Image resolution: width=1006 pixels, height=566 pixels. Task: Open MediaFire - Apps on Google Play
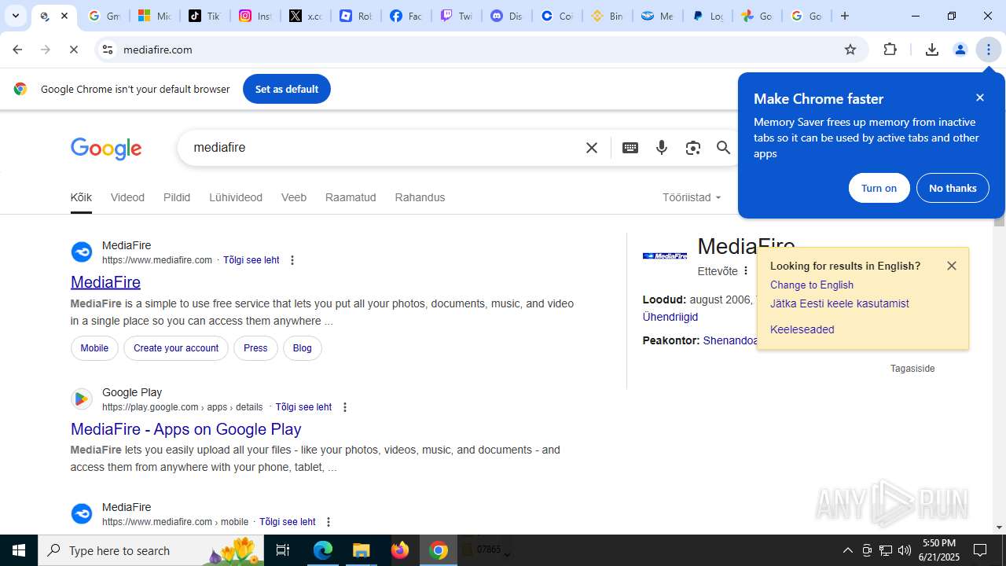[x=185, y=429]
